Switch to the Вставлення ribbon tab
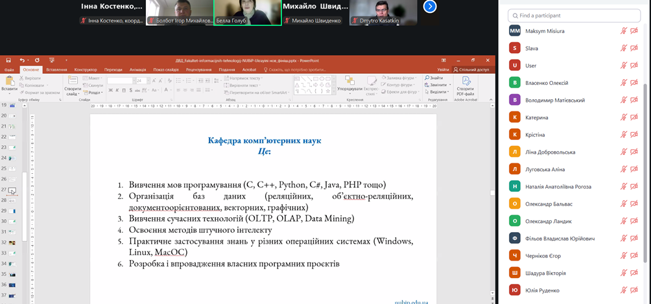Image resolution: width=651 pixels, height=304 pixels. [x=56, y=69]
